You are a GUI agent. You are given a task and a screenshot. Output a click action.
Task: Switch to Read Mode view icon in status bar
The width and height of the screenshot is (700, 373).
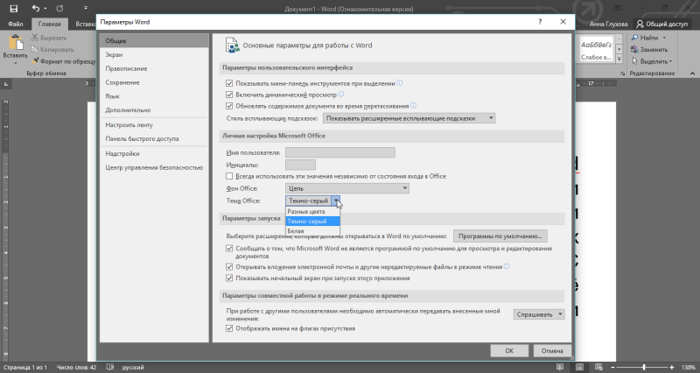(x=560, y=367)
